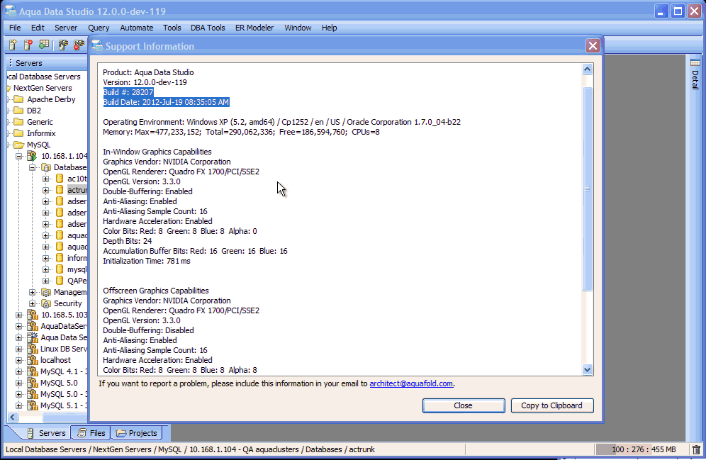This screenshot has height=460, width=706.
Task: Click the left arrow of the Servers tree scrollbar
Action: tap(13, 417)
